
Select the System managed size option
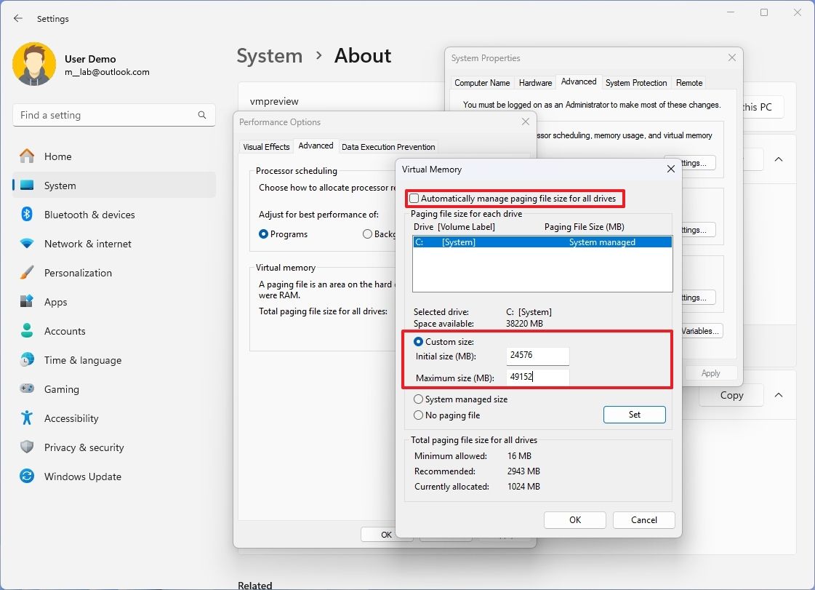tap(419, 399)
